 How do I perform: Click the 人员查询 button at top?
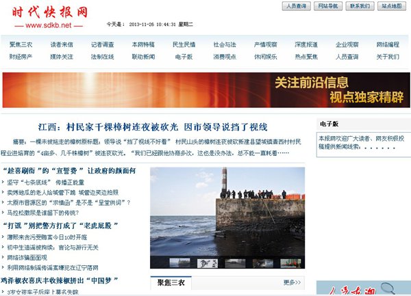tap(296, 6)
